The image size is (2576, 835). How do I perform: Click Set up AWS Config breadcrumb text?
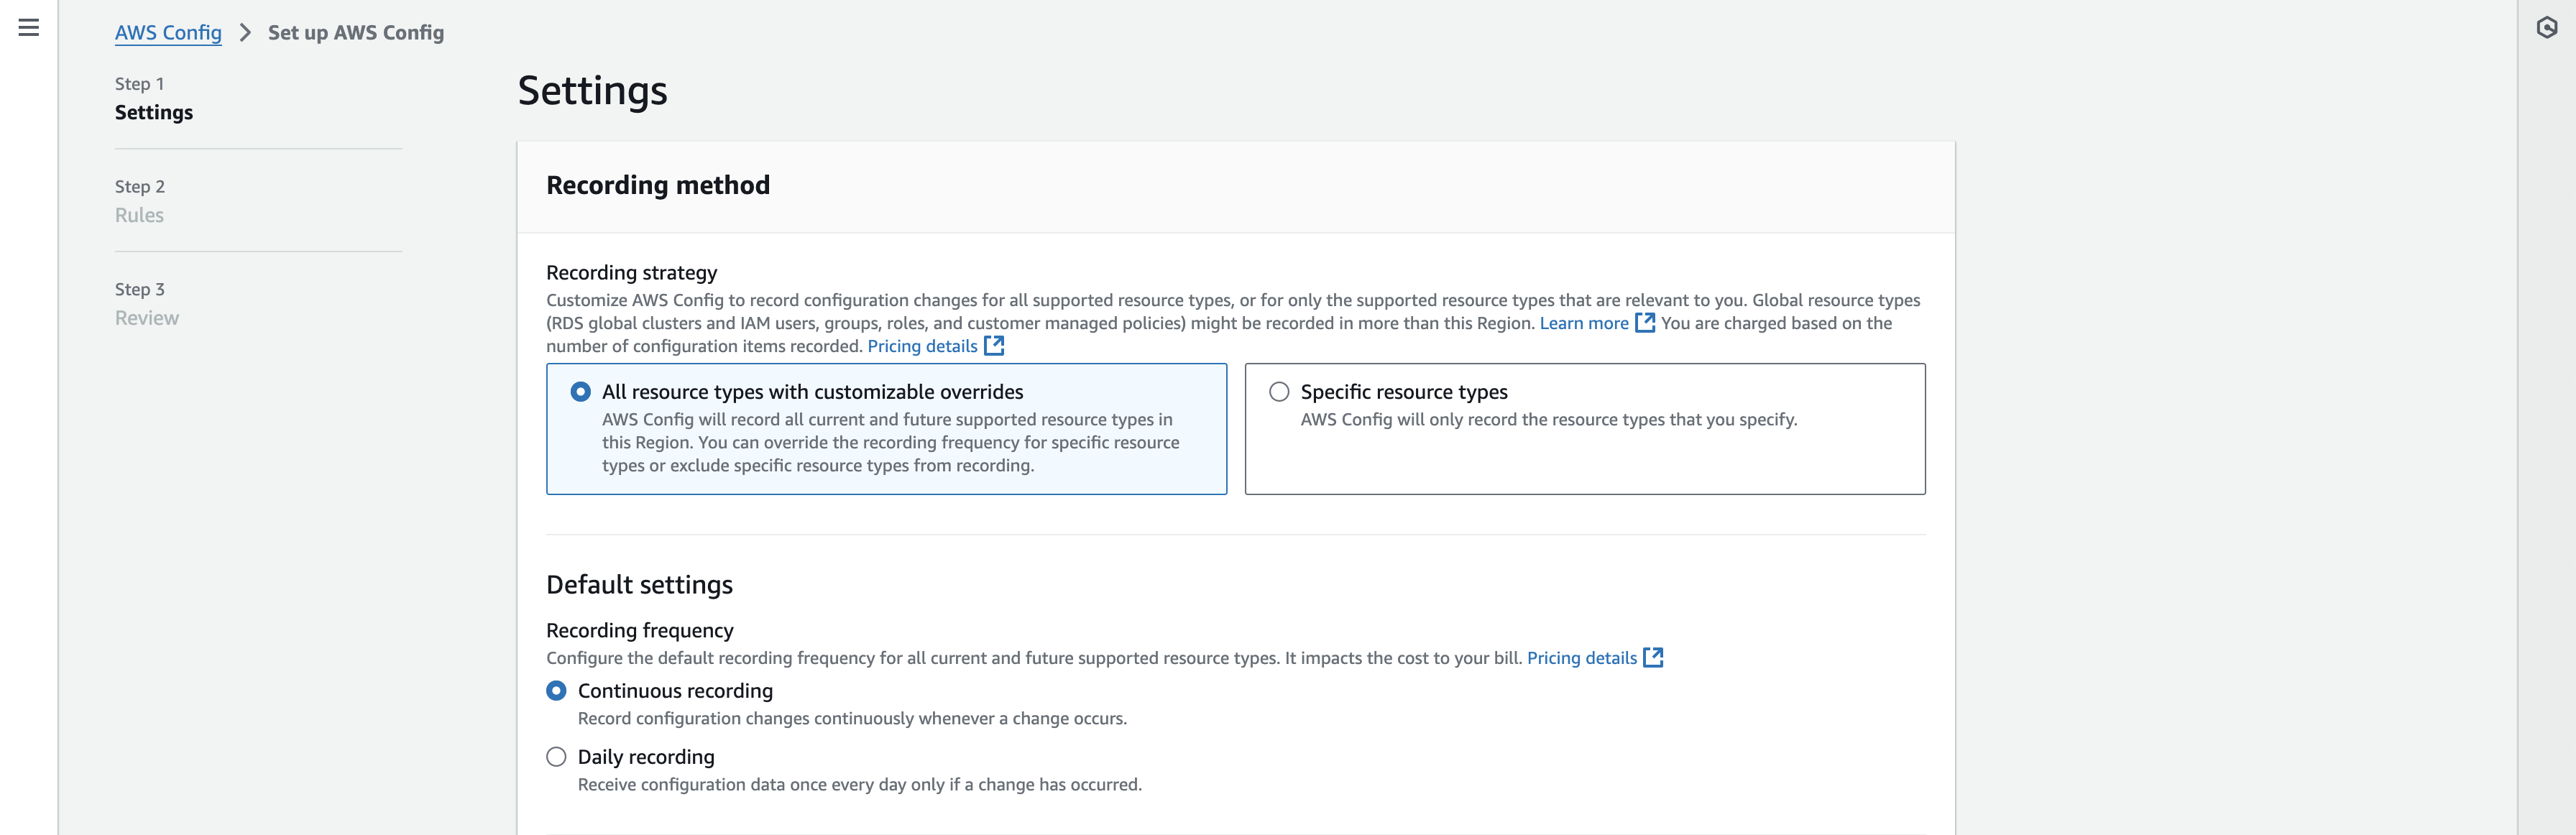click(x=356, y=33)
